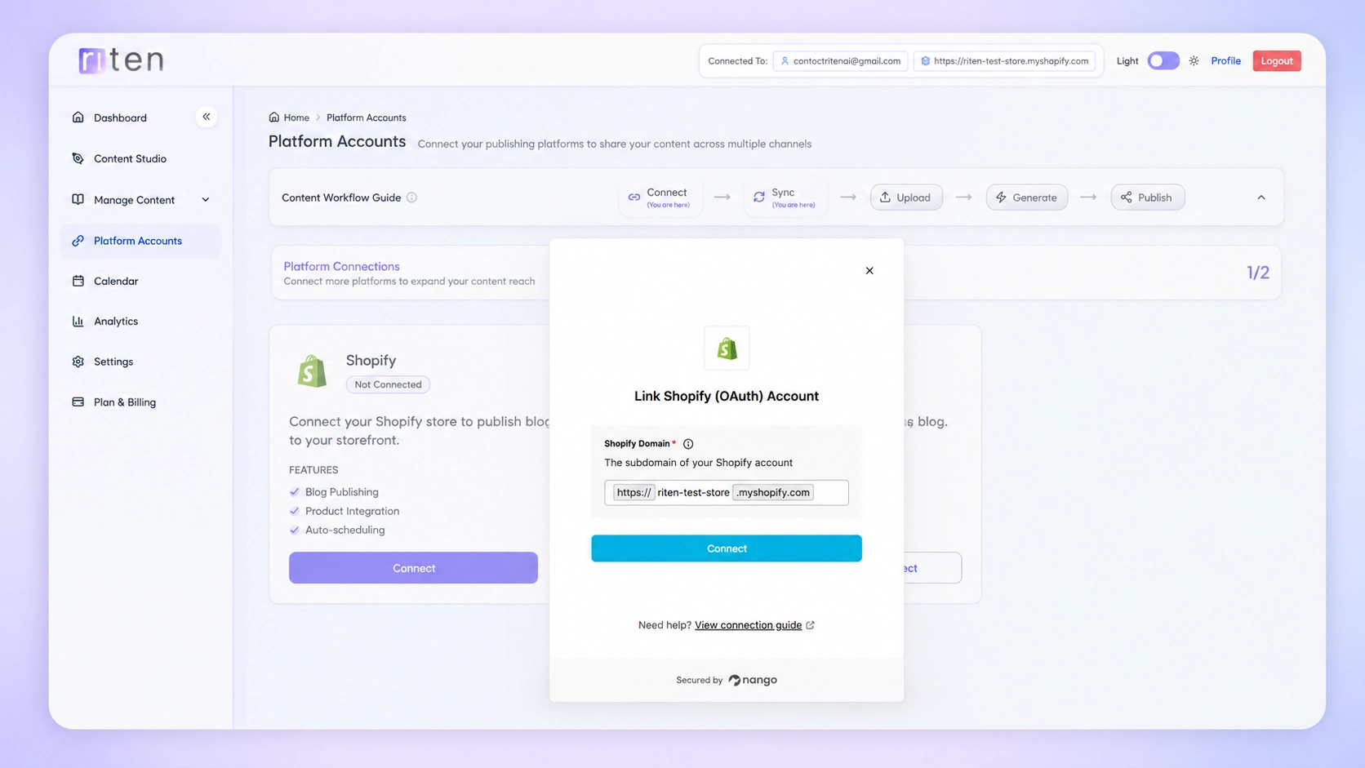Open the View connection guide link

coord(748,625)
